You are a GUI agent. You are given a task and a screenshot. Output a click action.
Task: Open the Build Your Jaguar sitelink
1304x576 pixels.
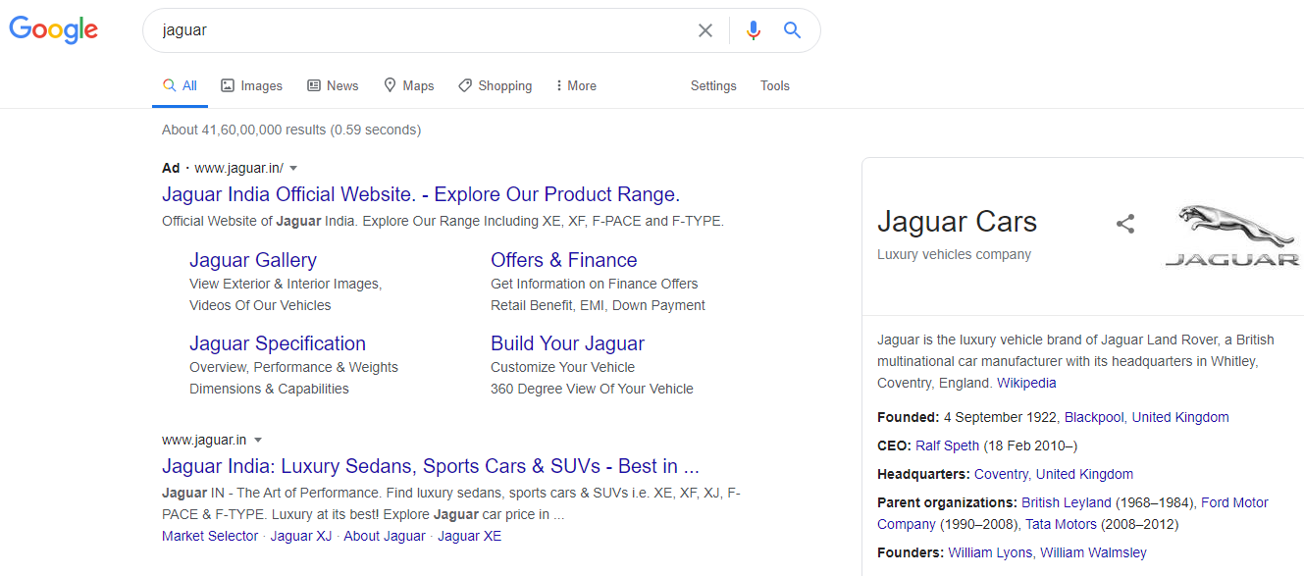(x=568, y=343)
